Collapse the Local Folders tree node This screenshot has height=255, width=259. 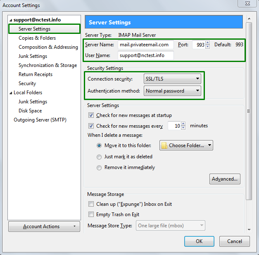(x=11, y=93)
